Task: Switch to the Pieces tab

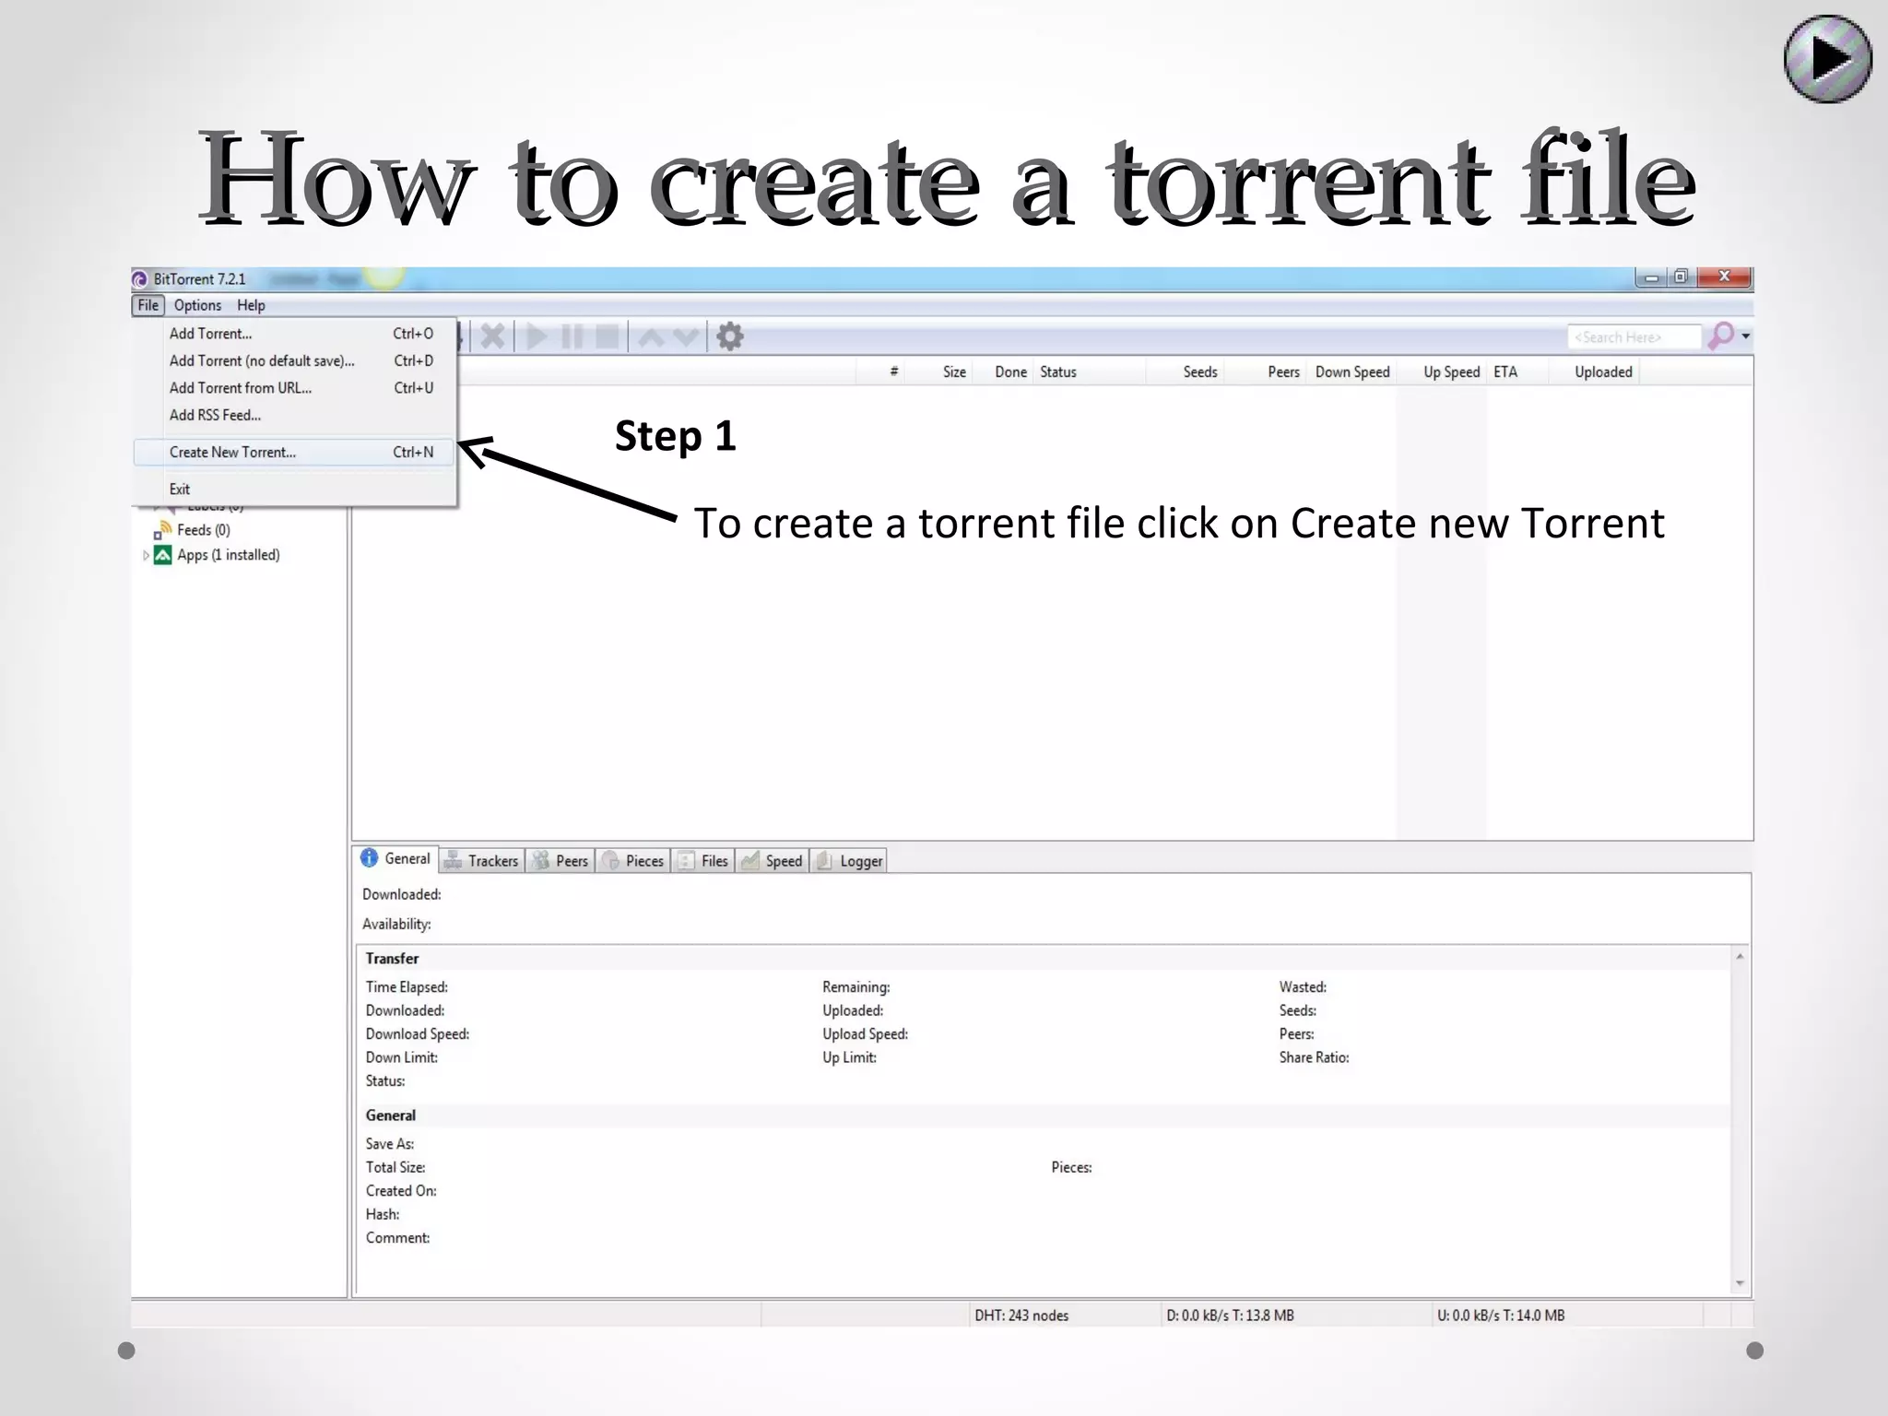Action: [x=633, y=861]
